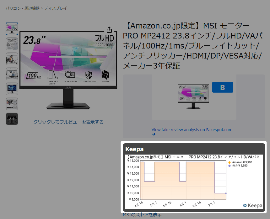Click the 6月 16 date label
Image resolution: width=270 pixels, height=219 pixels.
(197, 204)
